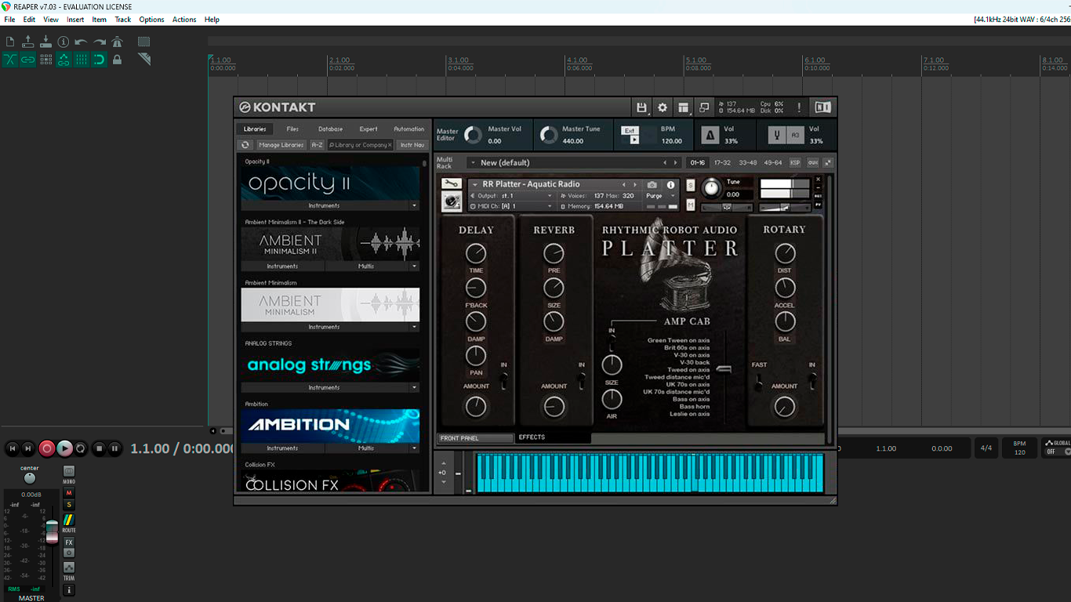Toggle envelope points move with items icon
Viewport: 1071px width, 602px height.
click(x=64, y=60)
